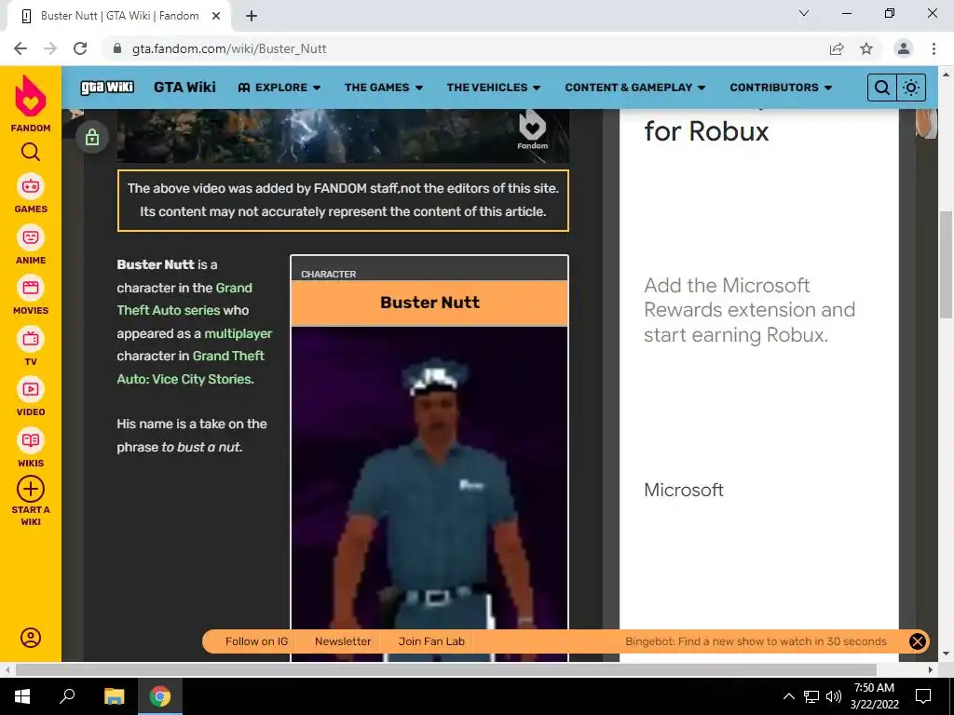Toggle the light/dark theme sun icon

(x=911, y=88)
